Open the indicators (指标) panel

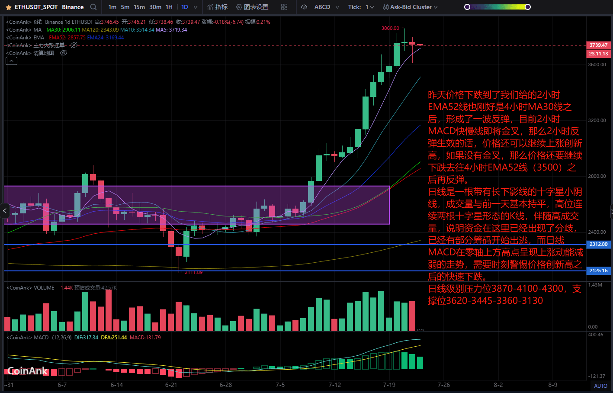pos(217,7)
